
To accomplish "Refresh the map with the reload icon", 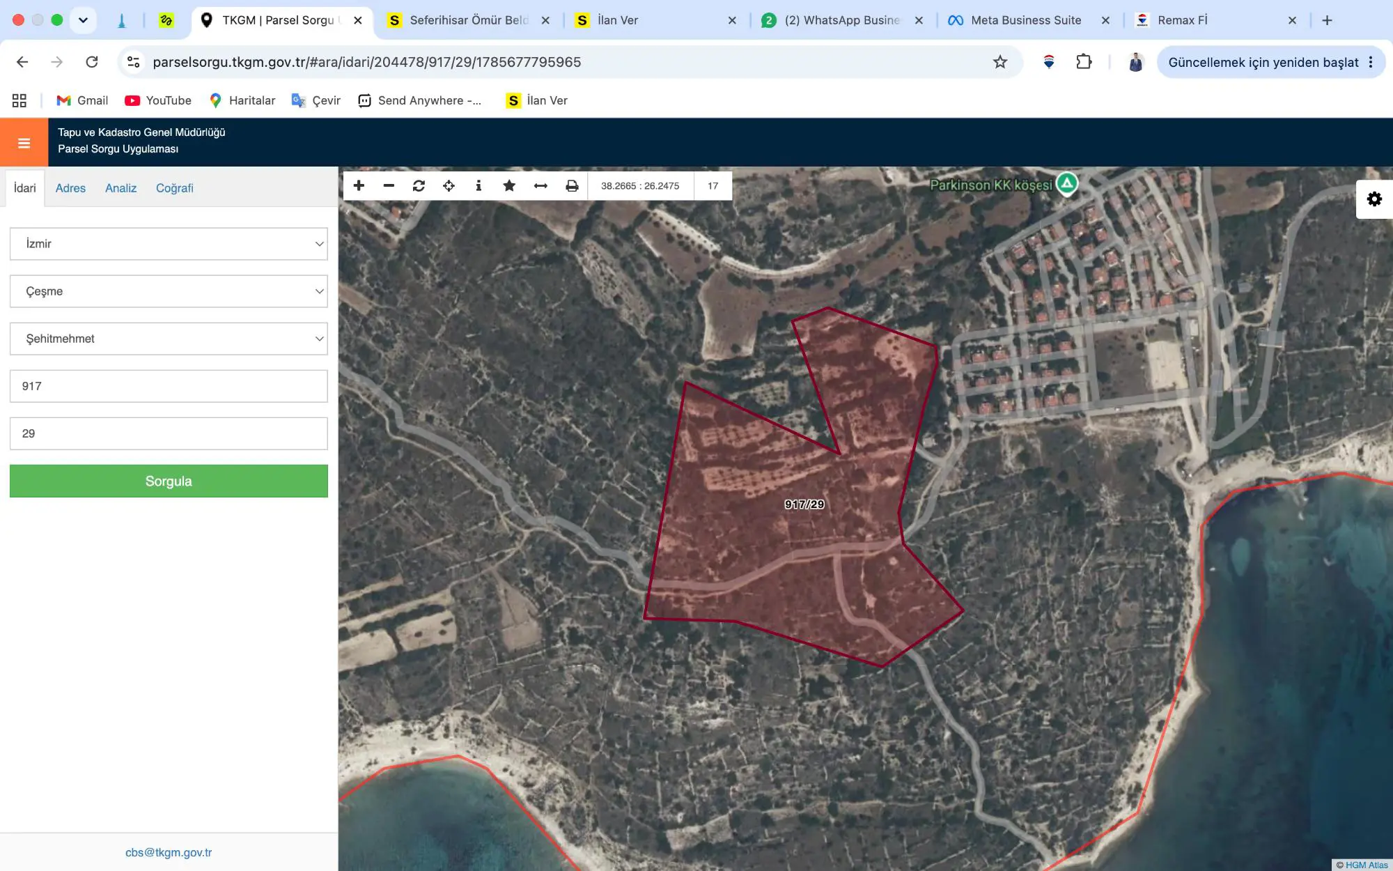I will coord(419,185).
